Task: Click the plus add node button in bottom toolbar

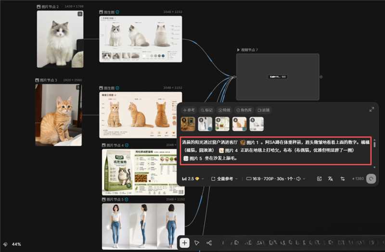Action: point(184,243)
